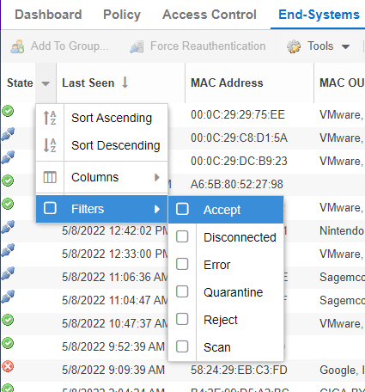
Task: Enable the Disconnected filter checkbox
Action: pyautogui.click(x=182, y=236)
